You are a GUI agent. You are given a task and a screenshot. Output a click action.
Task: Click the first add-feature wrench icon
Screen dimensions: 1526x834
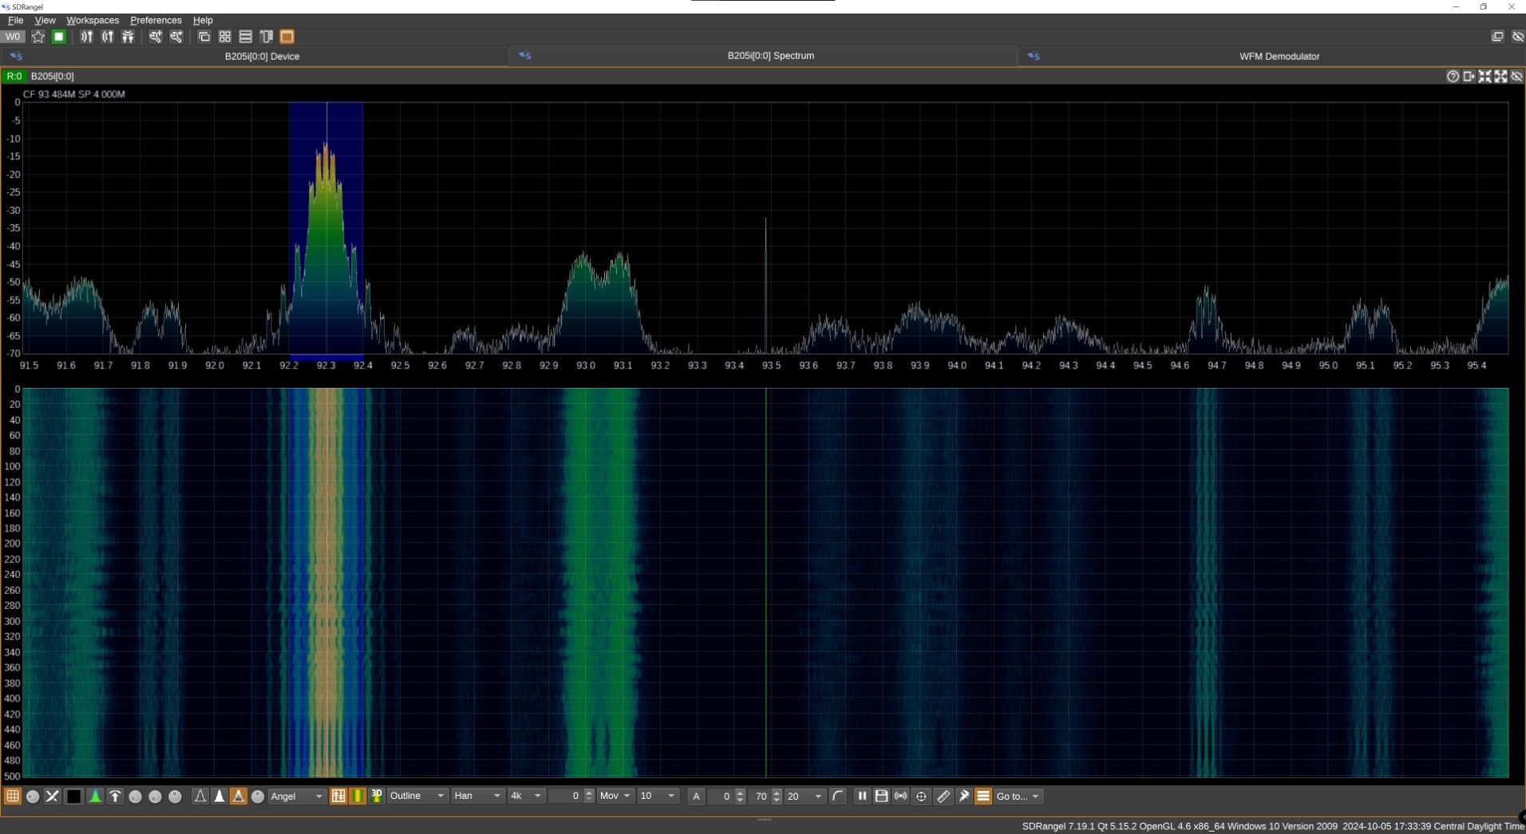(x=155, y=37)
